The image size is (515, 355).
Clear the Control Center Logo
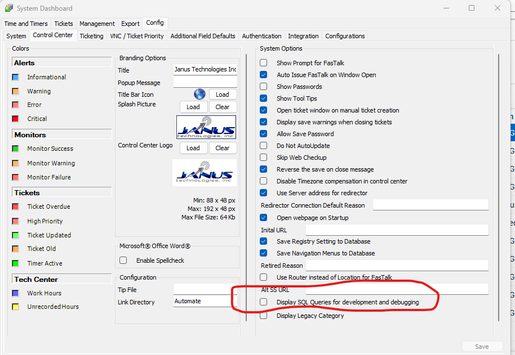coord(223,148)
